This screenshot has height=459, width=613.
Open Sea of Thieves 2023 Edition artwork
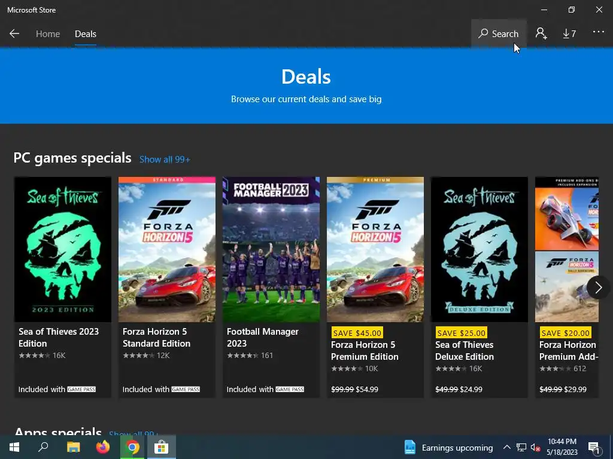point(62,249)
